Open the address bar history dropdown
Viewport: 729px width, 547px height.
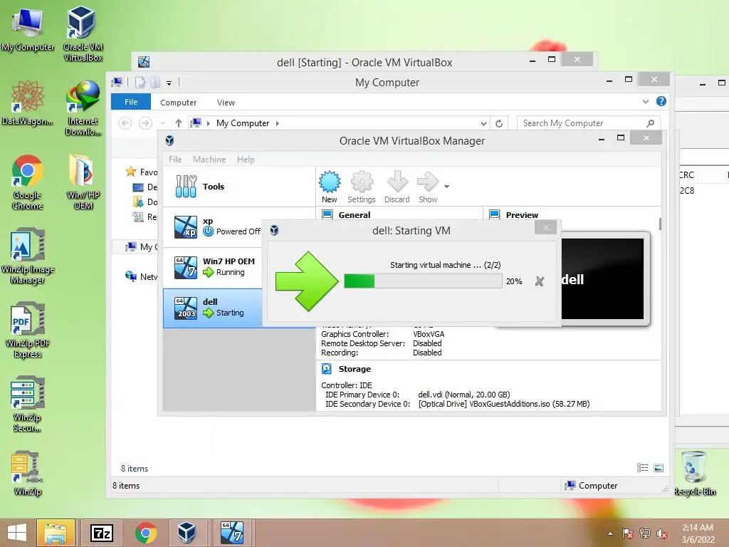pos(483,124)
